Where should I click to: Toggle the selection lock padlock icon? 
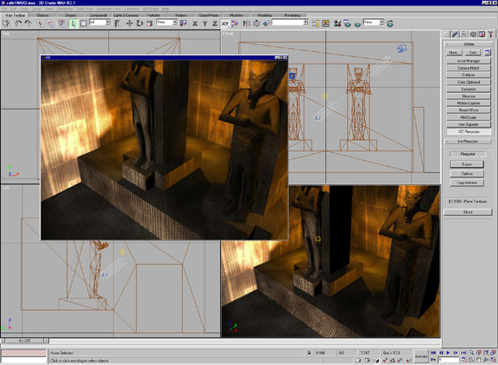(309, 353)
